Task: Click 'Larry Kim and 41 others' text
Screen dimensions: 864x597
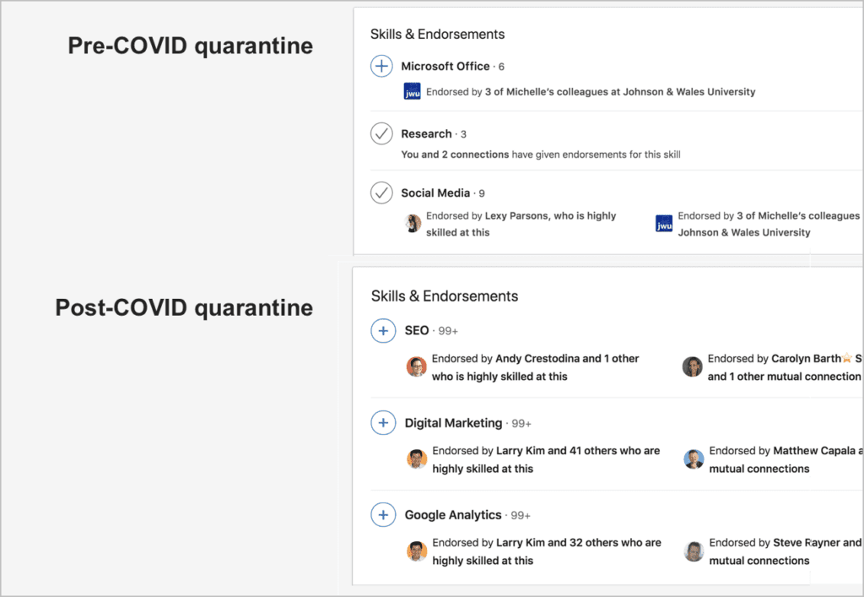Action: pos(557,450)
